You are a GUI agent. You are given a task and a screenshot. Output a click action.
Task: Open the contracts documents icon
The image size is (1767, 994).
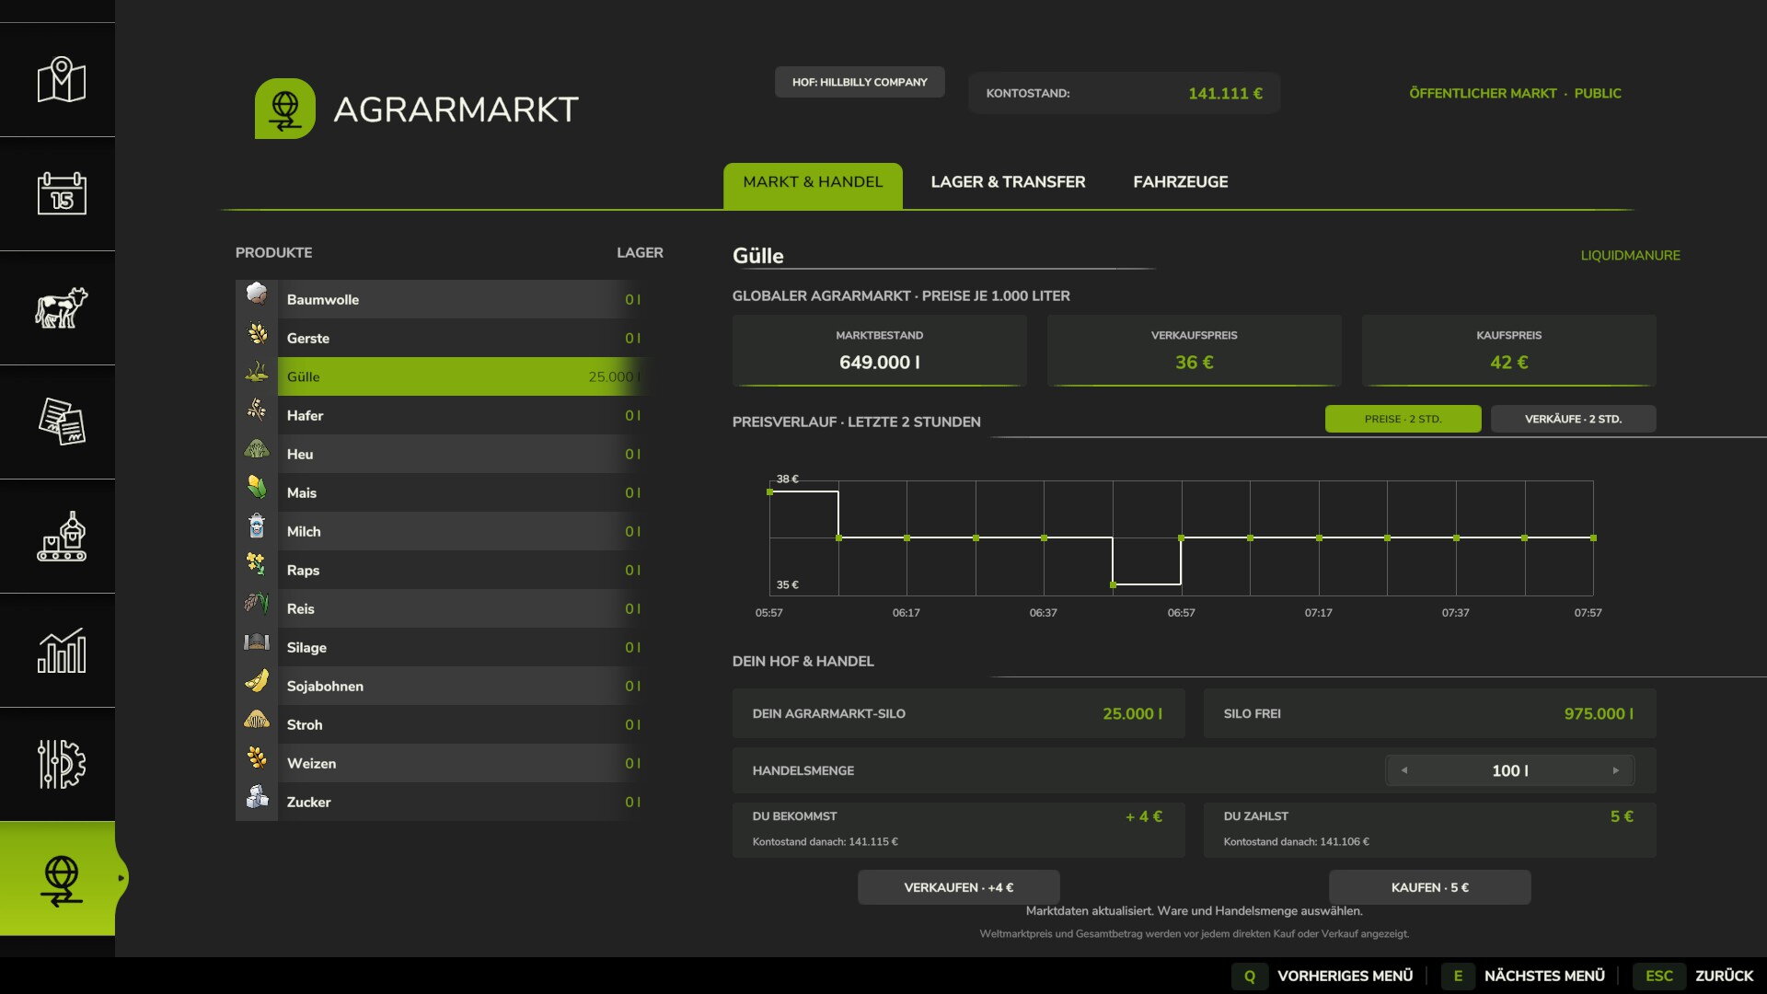coord(61,422)
